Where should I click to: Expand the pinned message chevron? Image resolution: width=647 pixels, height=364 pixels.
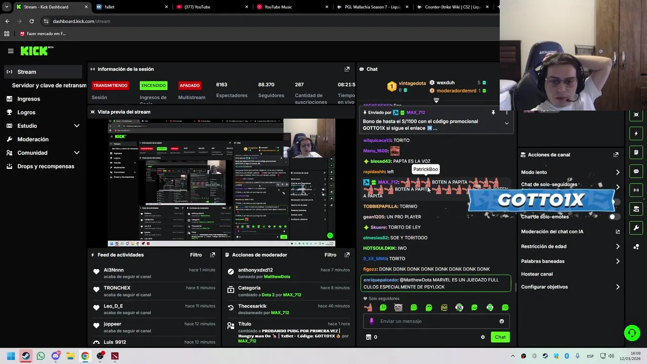click(x=506, y=123)
